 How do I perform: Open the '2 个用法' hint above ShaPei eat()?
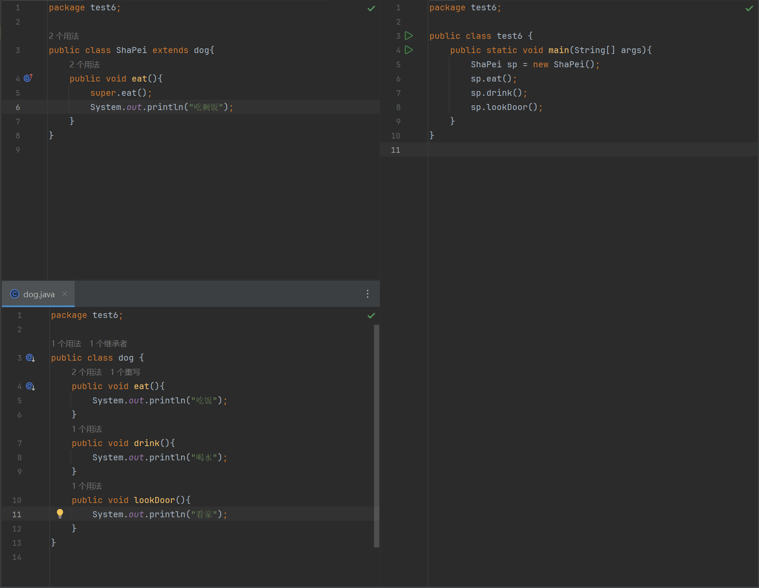click(x=85, y=64)
